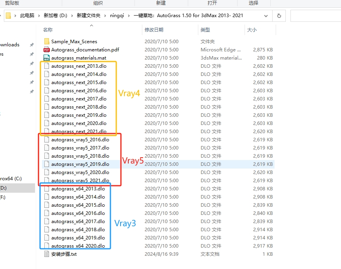Click the MAT icon of autograss_materials.mat
Image resolution: width=341 pixels, height=269 pixels.
[x=47, y=58]
